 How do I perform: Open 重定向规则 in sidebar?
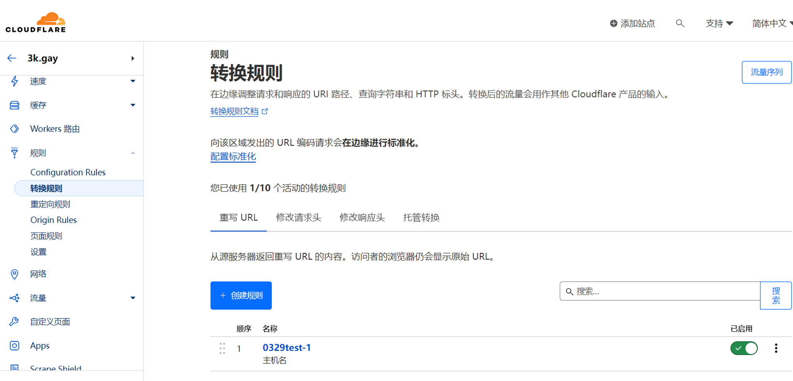[50, 204]
